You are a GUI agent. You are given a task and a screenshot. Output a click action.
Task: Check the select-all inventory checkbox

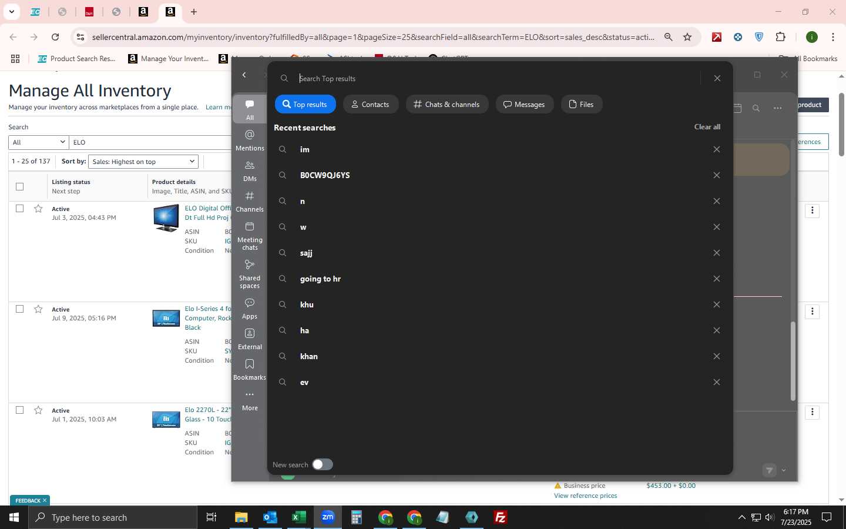tap(20, 186)
